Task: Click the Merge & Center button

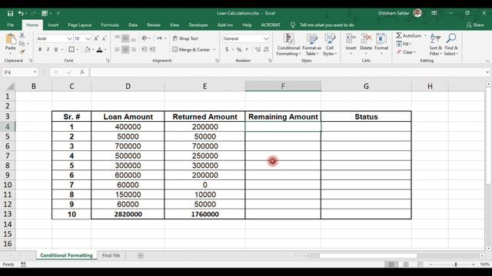Action: coord(191,49)
